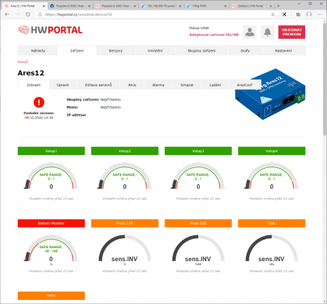This screenshot has height=304, width=327.
Task: Click the notifications bell icon
Action: click(268, 32)
